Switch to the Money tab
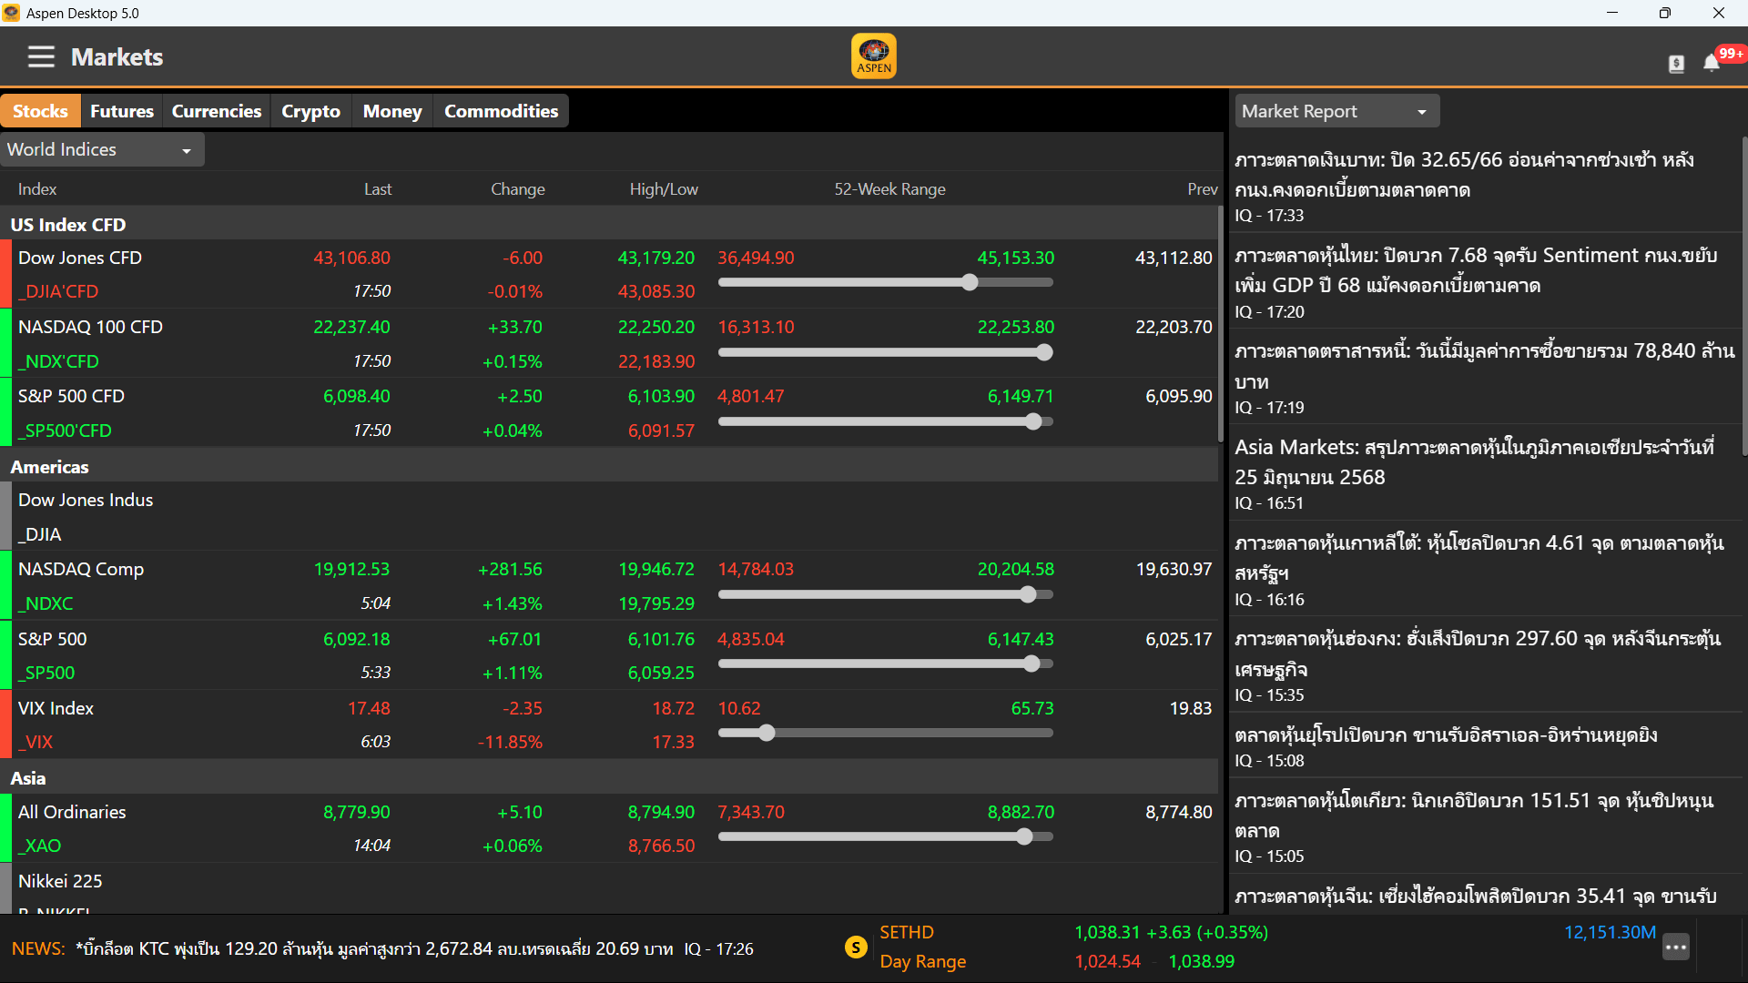The image size is (1748, 983). pos(392,111)
